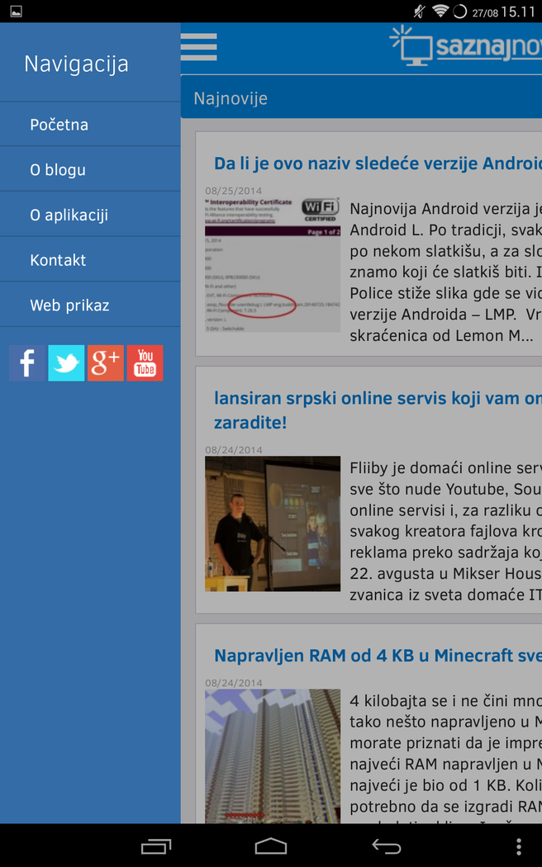The image size is (542, 867).
Task: Open the Twitter profile icon
Action: pyautogui.click(x=66, y=363)
